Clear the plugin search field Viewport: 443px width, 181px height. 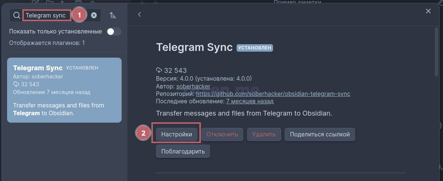pyautogui.click(x=94, y=15)
